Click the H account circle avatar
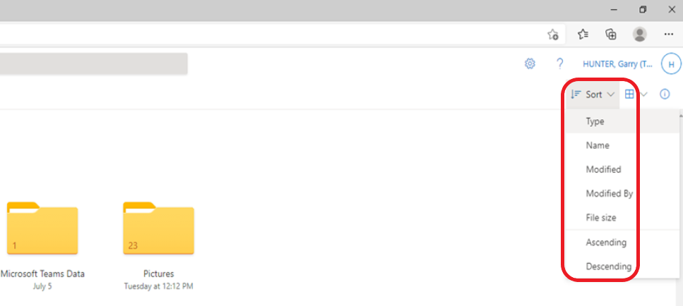Screen dimensions: 683x306 click(671, 64)
